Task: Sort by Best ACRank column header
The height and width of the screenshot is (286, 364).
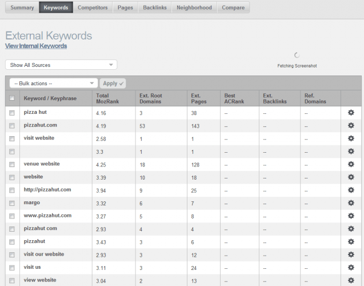Action: [x=234, y=98]
